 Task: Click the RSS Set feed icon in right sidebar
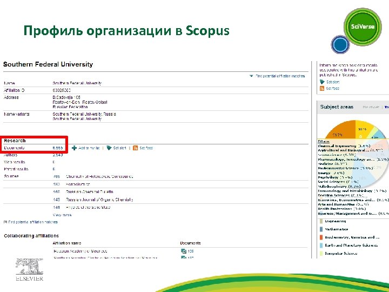coord(322,88)
